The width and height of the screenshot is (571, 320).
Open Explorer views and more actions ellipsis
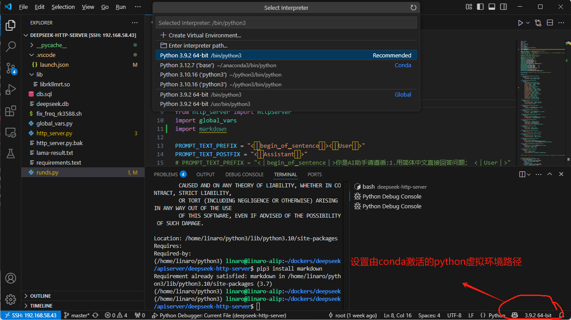click(135, 23)
